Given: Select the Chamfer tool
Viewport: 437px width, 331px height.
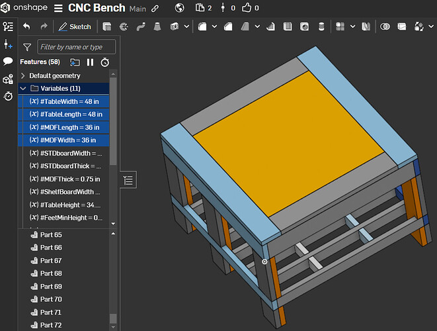Looking at the screenshot, I should coord(228,26).
